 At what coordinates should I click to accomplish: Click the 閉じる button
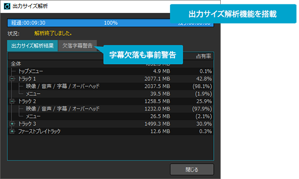tap(192, 169)
